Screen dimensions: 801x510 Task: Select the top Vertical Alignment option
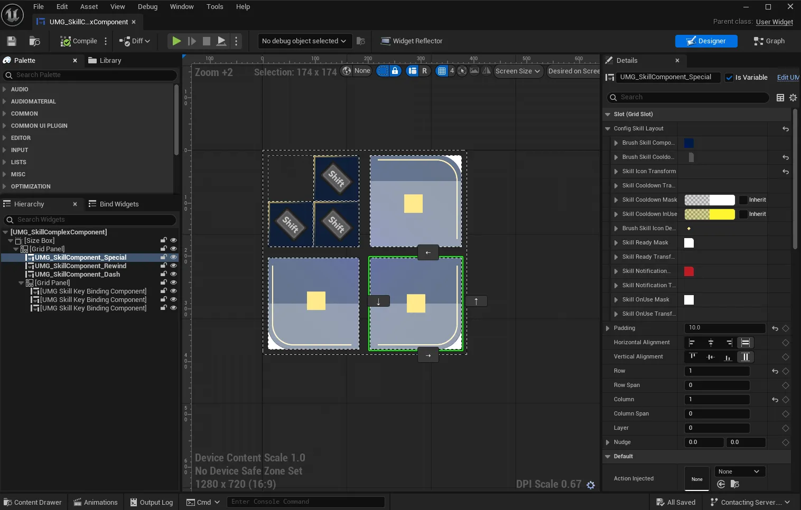tap(692, 356)
